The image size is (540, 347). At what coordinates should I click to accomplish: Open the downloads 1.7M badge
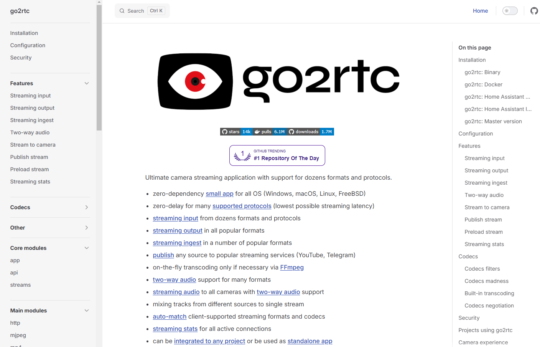311,132
